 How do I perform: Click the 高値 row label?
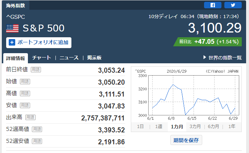point(12,93)
